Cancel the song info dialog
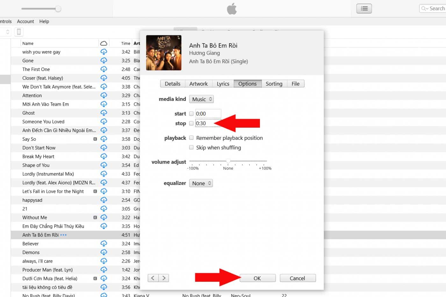The image size is (446, 297). pyautogui.click(x=298, y=278)
